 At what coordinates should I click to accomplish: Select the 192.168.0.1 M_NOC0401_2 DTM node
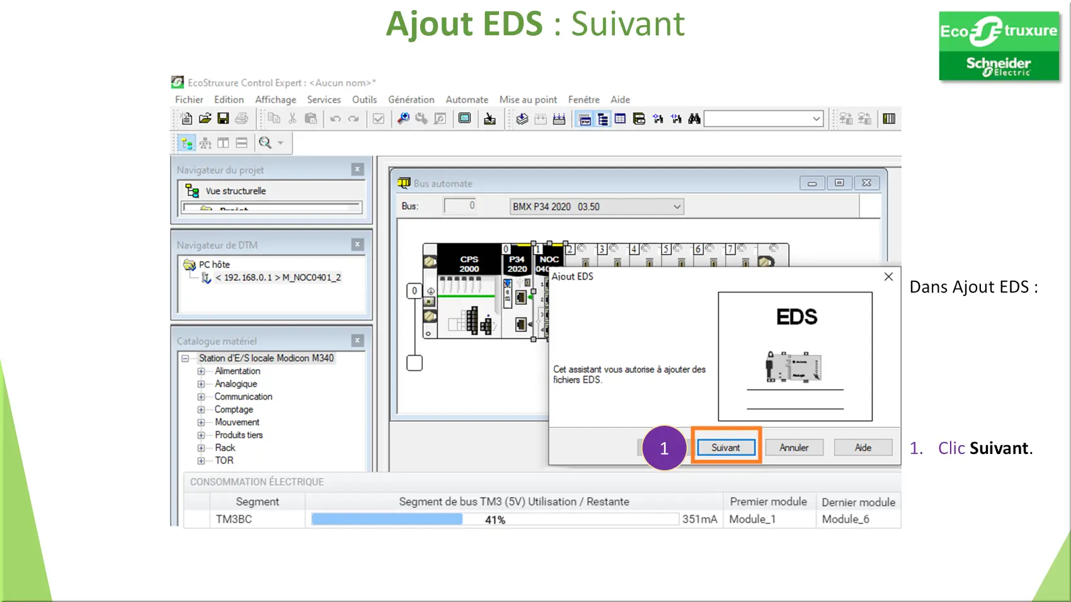tap(278, 278)
